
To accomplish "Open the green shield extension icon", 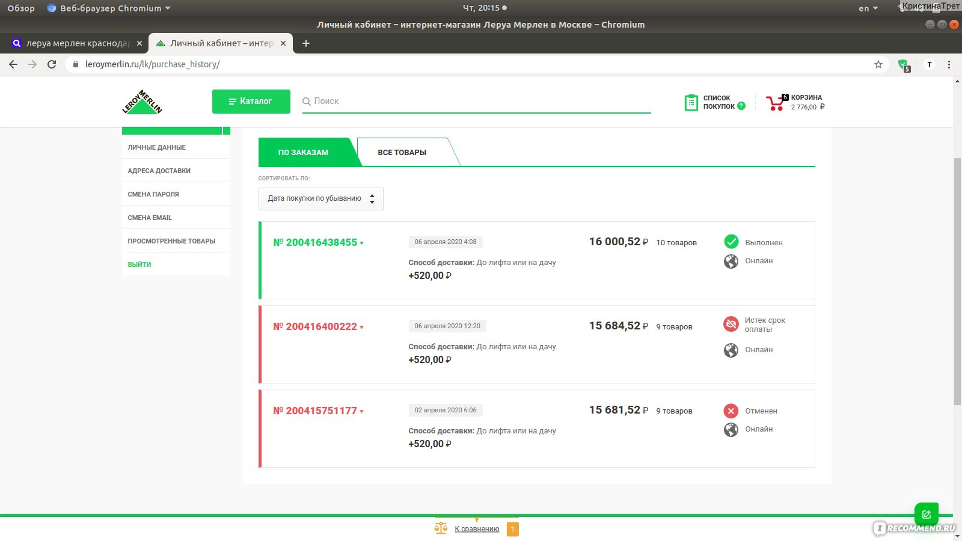I will point(903,65).
